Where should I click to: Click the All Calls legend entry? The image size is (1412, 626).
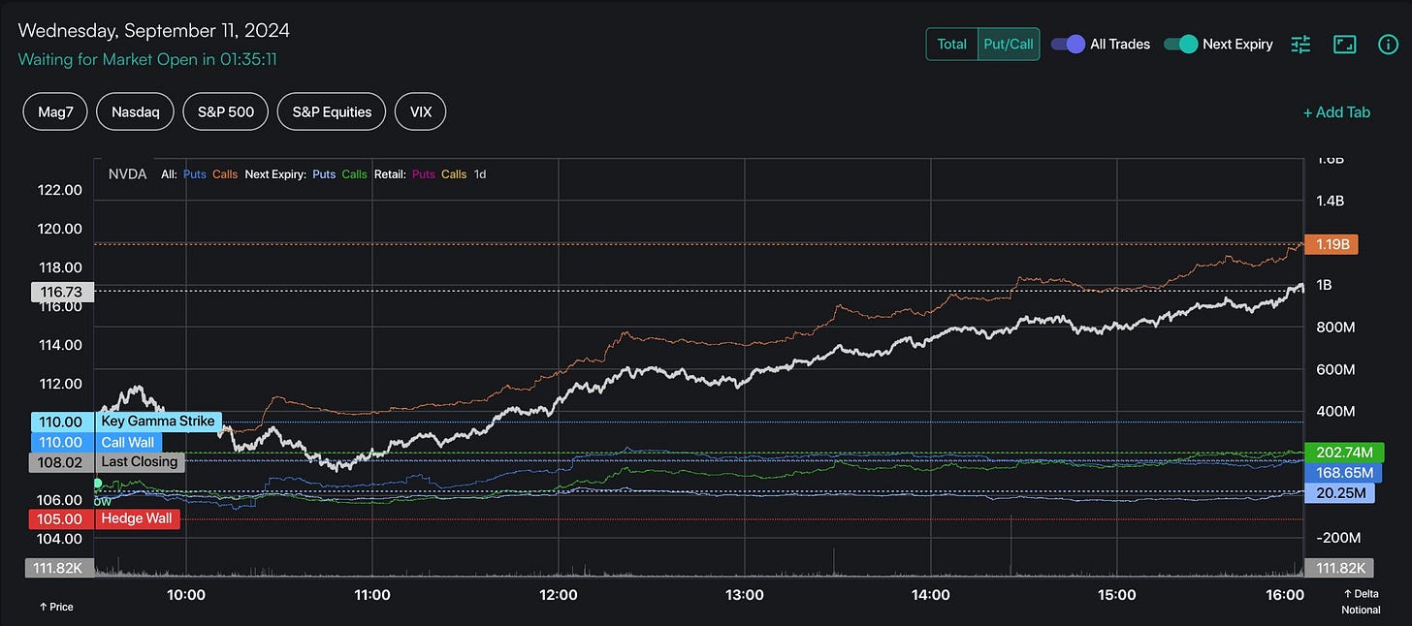225,174
